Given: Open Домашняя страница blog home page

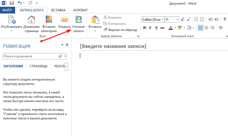Looking at the screenshot, I should (x=31, y=24).
